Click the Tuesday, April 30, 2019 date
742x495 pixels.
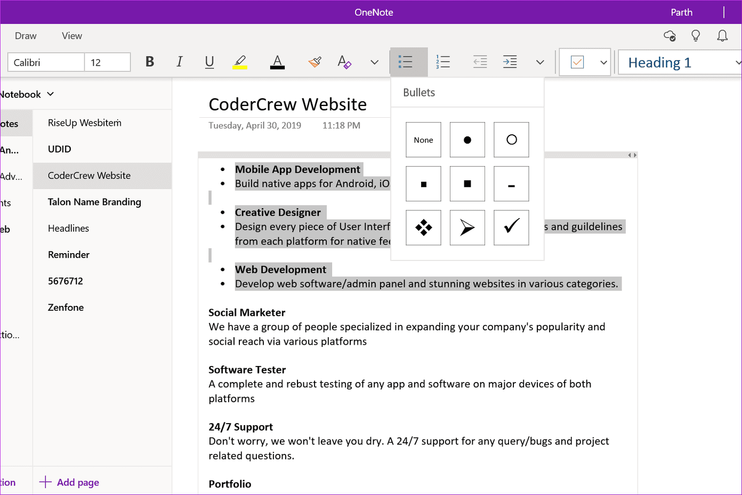255,126
